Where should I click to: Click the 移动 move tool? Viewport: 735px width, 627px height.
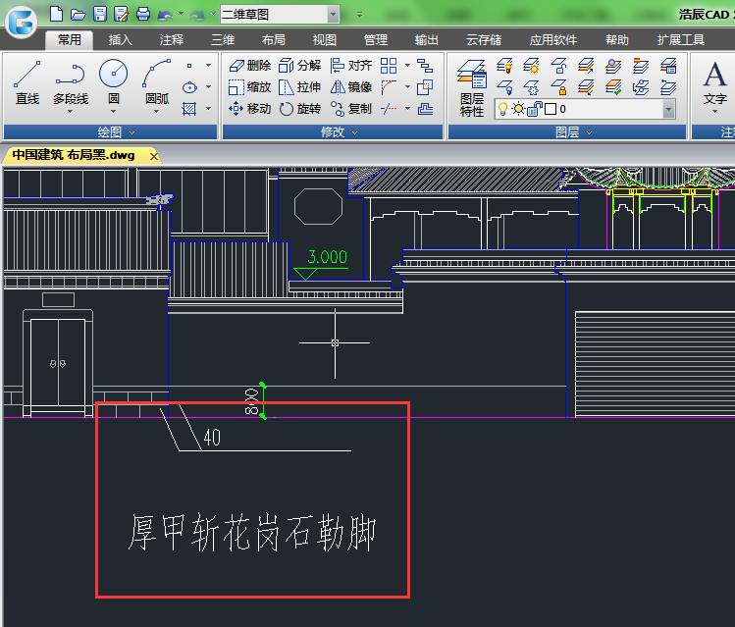pyautogui.click(x=250, y=109)
